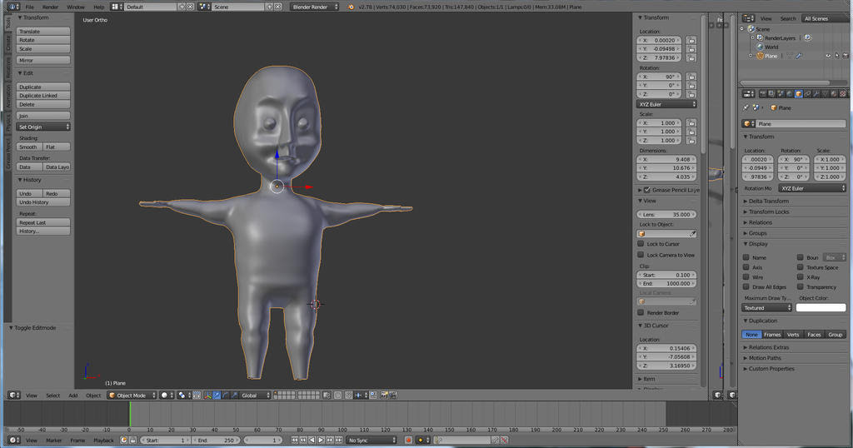This screenshot has width=853, height=448.
Task: Enable the Render Border checkbox
Action: [x=641, y=312]
